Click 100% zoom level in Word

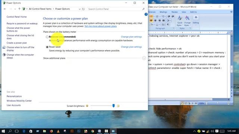point(201,103)
